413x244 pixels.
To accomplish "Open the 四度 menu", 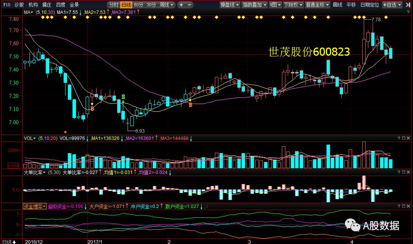I will pyautogui.click(x=60, y=5).
